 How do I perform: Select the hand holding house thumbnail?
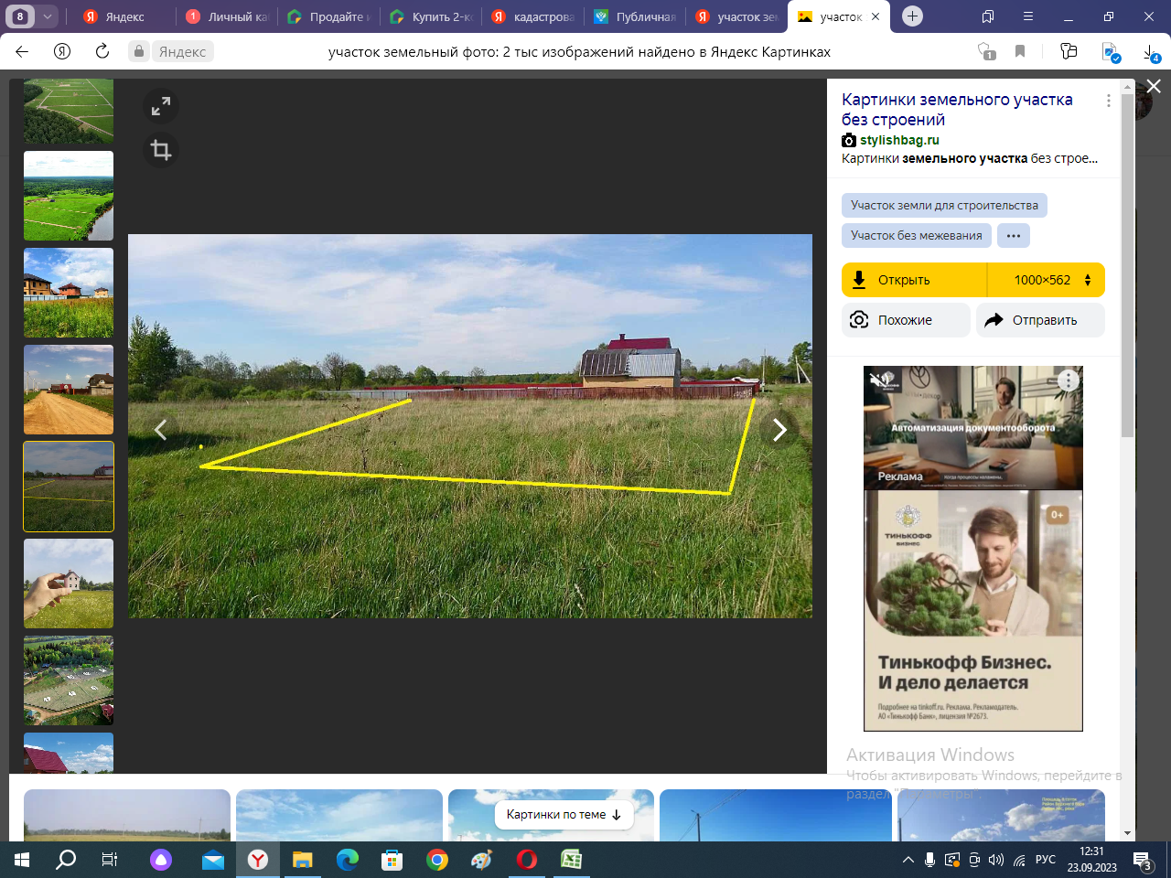pos(69,584)
